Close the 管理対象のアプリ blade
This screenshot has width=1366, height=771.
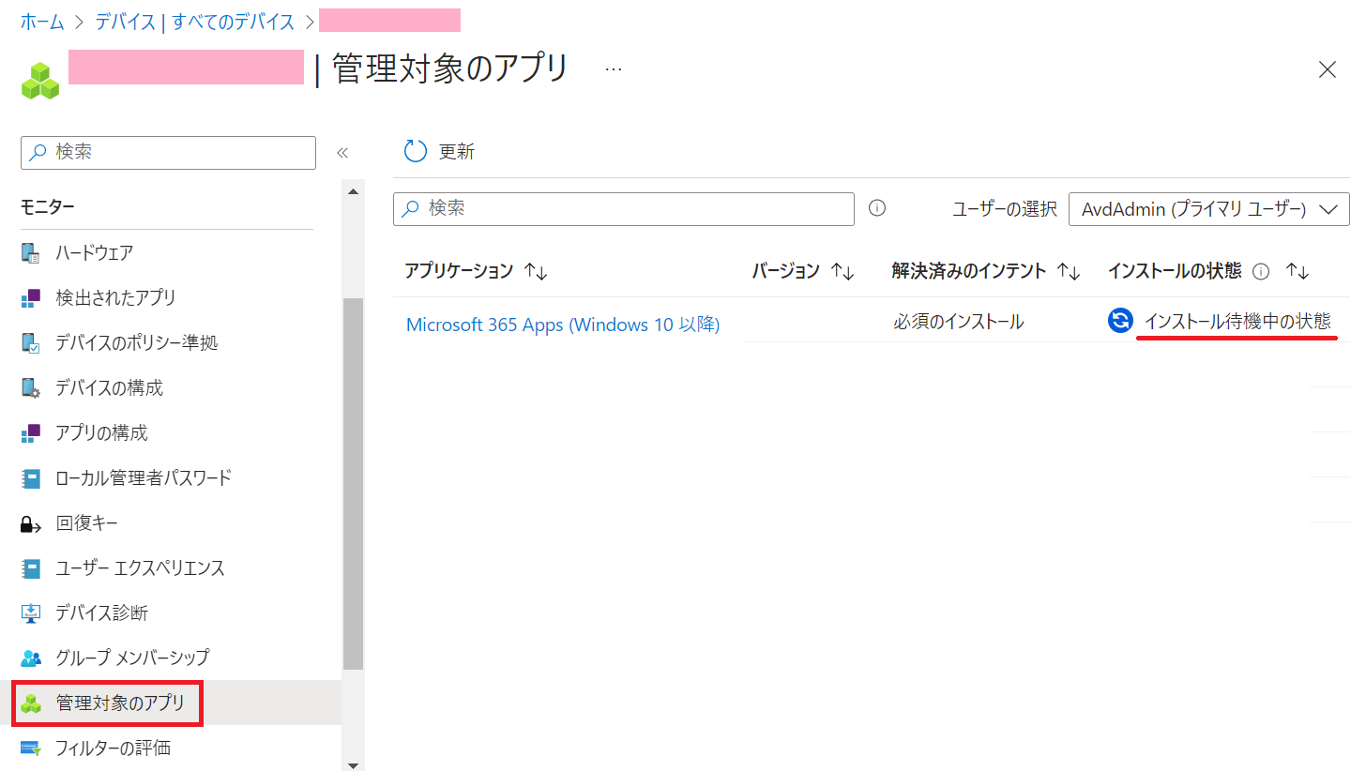coord(1328,69)
